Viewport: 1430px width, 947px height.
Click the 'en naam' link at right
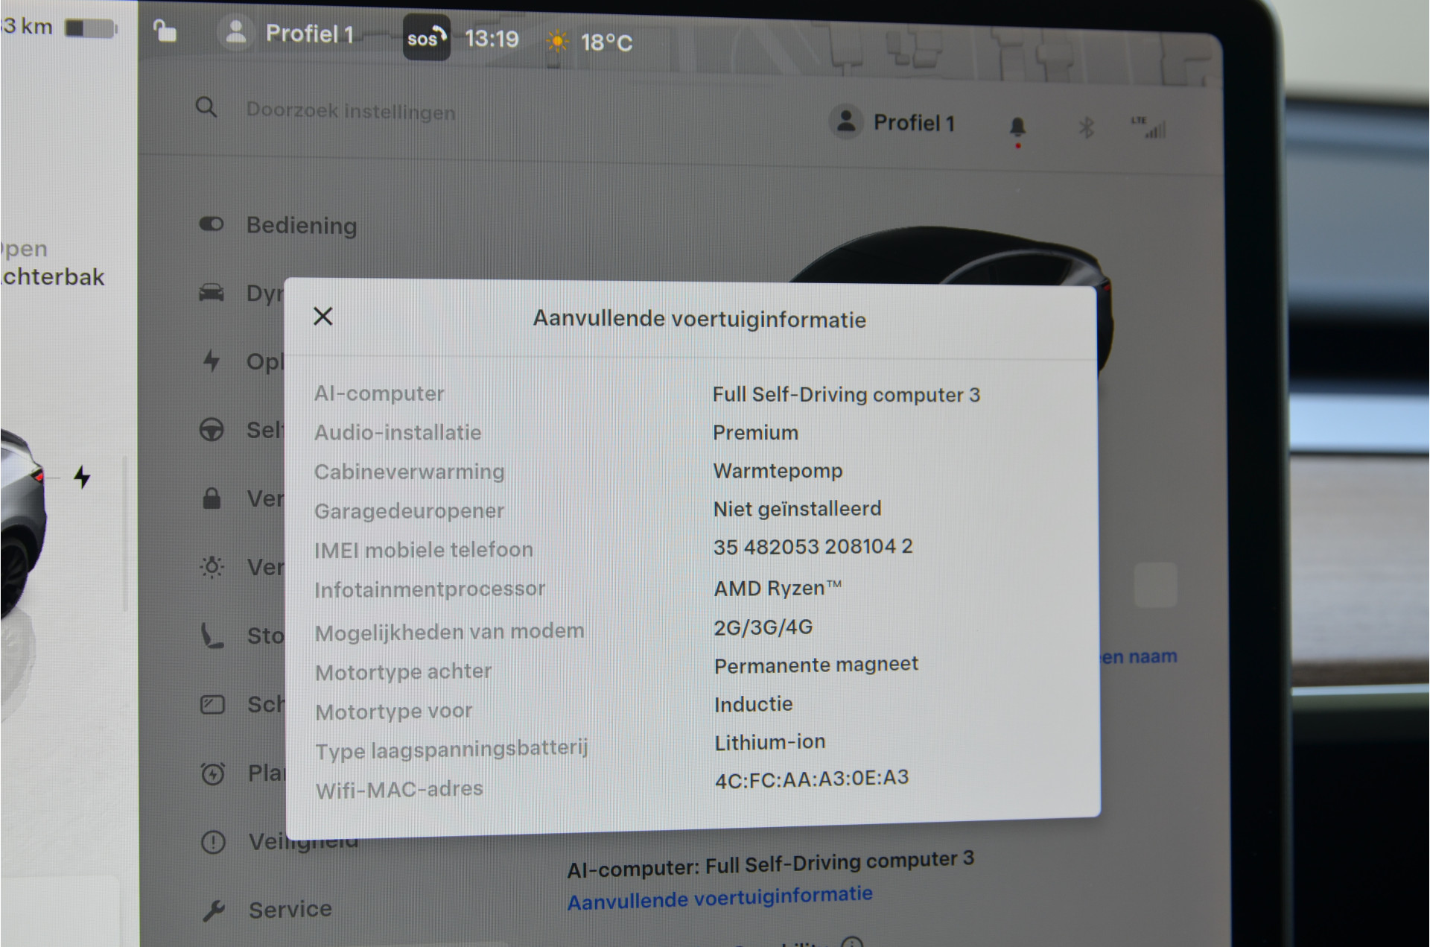1140,656
